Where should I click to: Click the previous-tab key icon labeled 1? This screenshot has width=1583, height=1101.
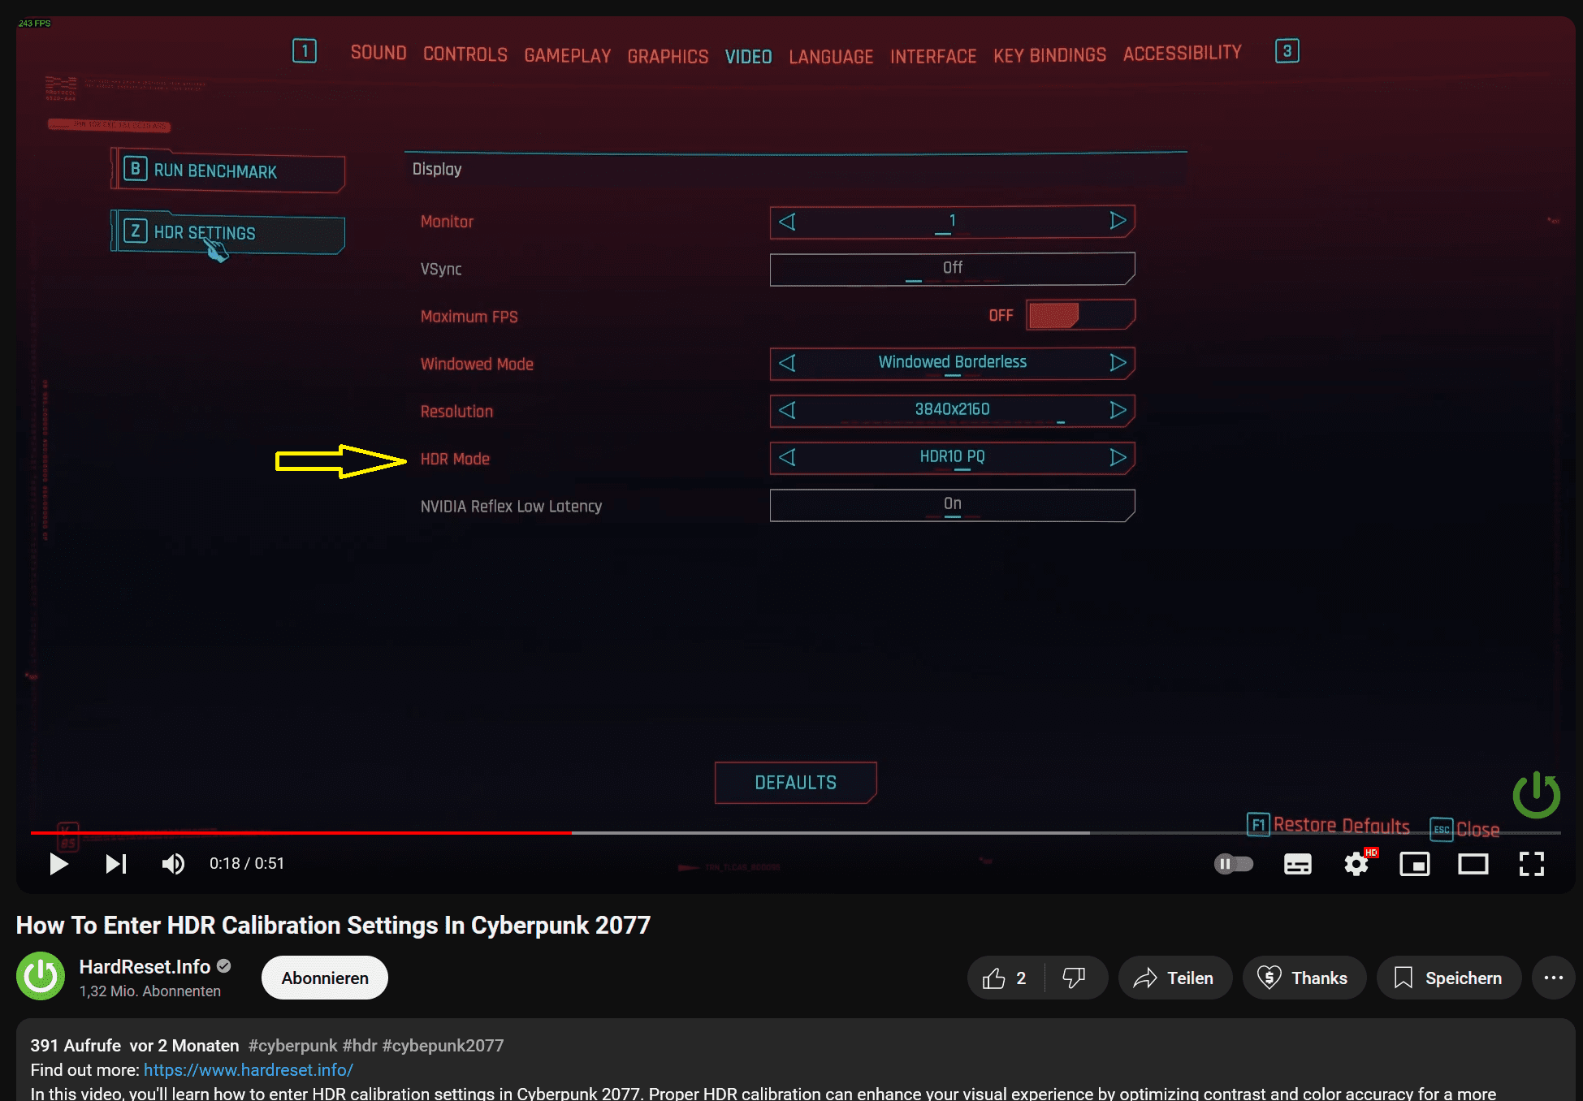click(305, 51)
